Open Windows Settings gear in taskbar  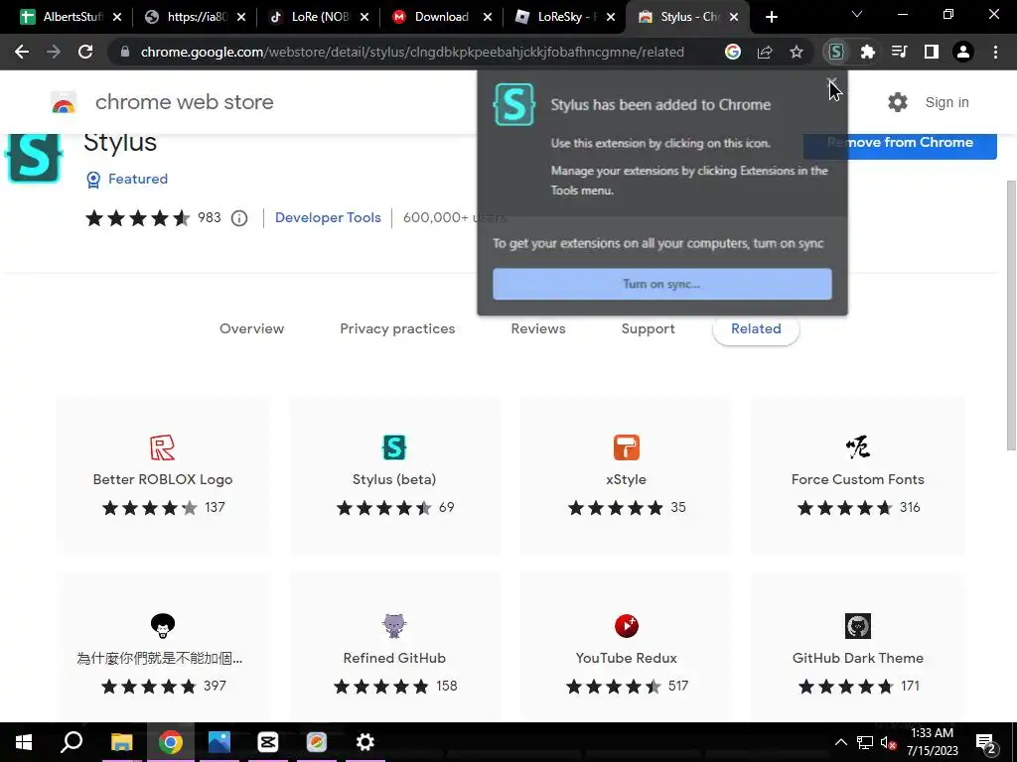[x=365, y=742]
